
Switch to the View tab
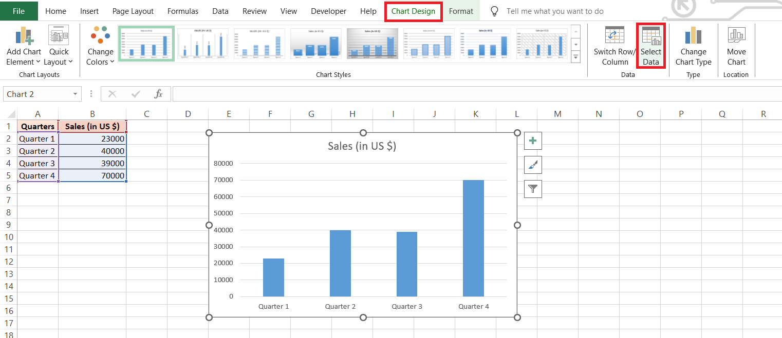point(289,11)
